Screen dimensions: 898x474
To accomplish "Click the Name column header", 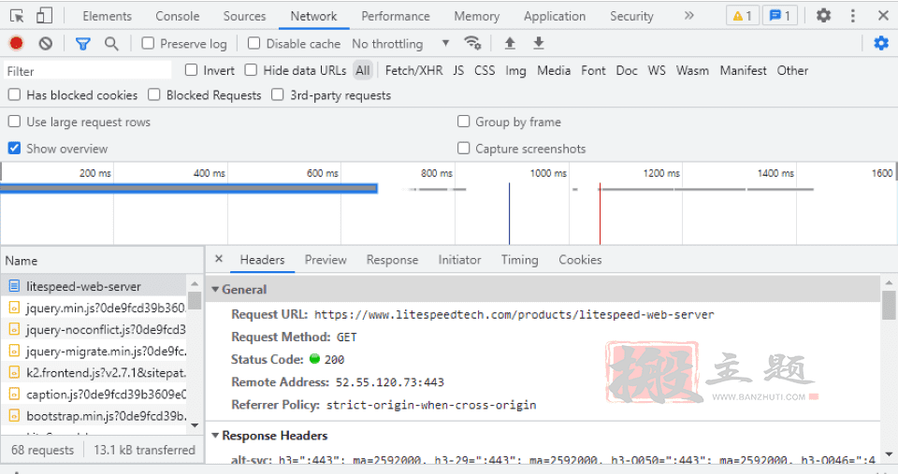I will pyautogui.click(x=102, y=261).
